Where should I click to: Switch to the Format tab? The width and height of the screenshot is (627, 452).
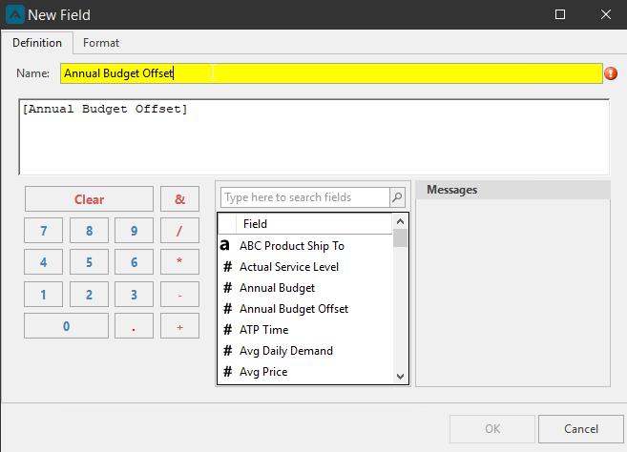[101, 43]
